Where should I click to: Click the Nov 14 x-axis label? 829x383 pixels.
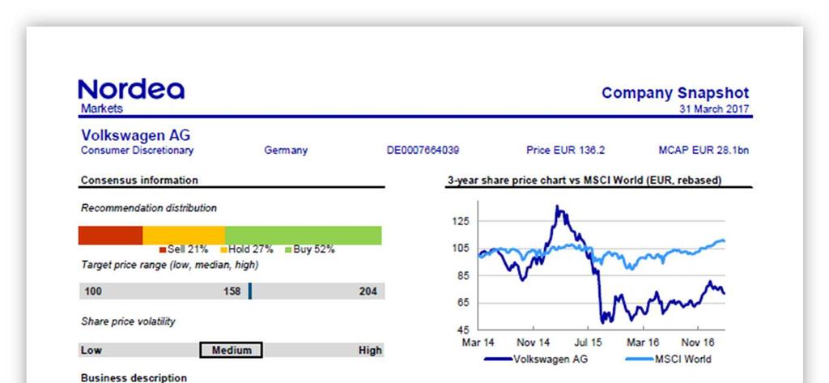point(533,343)
